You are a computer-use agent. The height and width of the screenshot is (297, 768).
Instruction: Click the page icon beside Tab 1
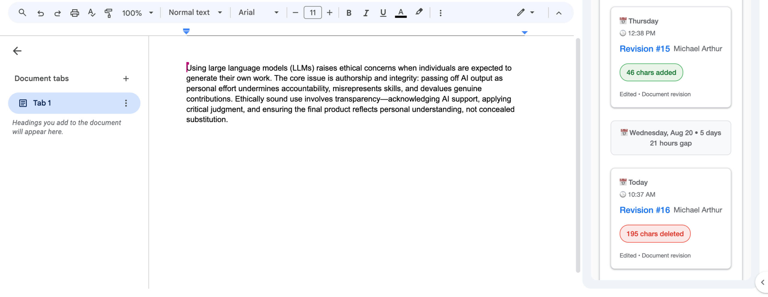click(x=23, y=103)
